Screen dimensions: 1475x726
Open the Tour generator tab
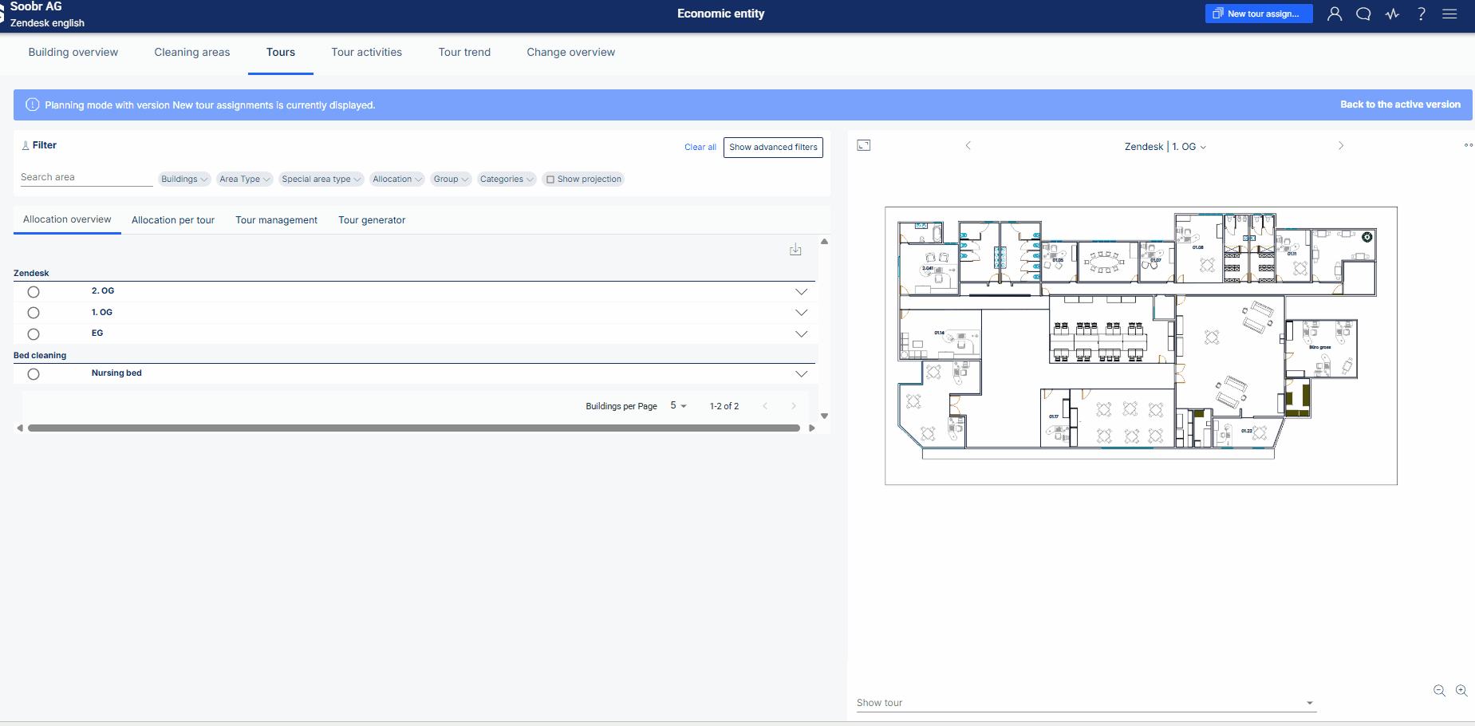point(372,220)
